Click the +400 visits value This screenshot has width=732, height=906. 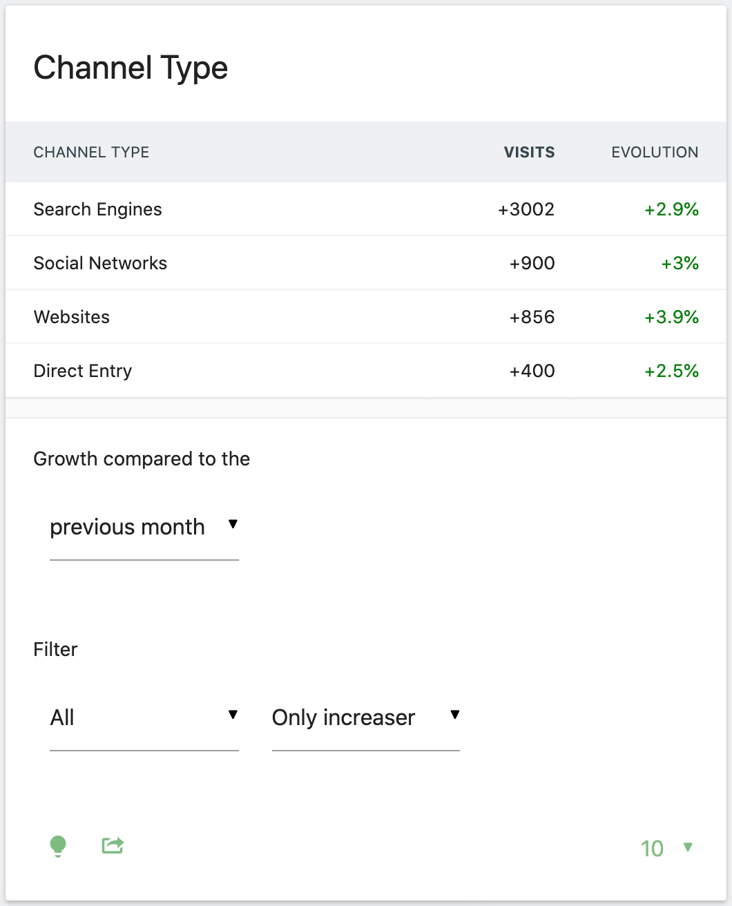click(532, 371)
